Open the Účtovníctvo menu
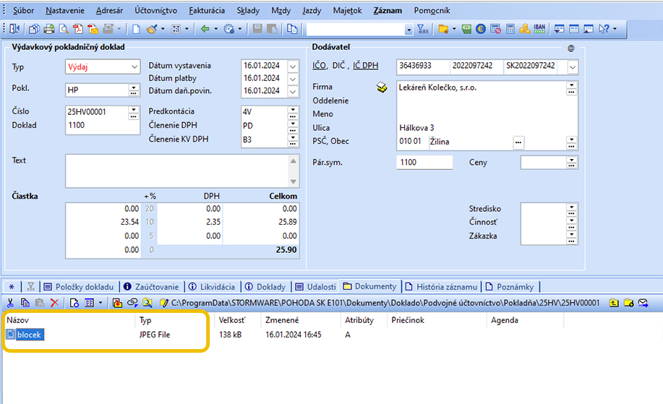Image resolution: width=663 pixels, height=404 pixels. tap(156, 11)
